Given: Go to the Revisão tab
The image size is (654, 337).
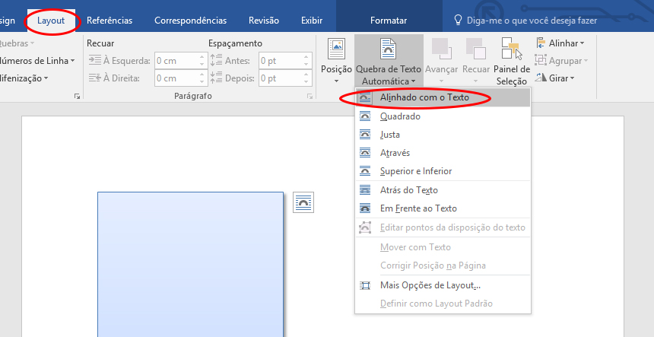Looking at the screenshot, I should pyautogui.click(x=264, y=21).
